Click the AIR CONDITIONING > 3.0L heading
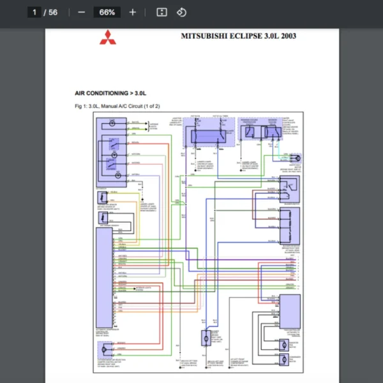This screenshot has width=383, height=383. (x=110, y=93)
